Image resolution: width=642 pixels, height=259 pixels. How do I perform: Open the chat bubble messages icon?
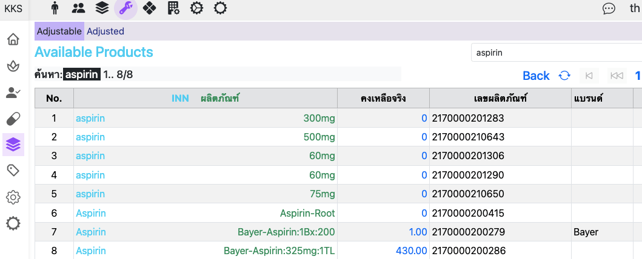[609, 8]
